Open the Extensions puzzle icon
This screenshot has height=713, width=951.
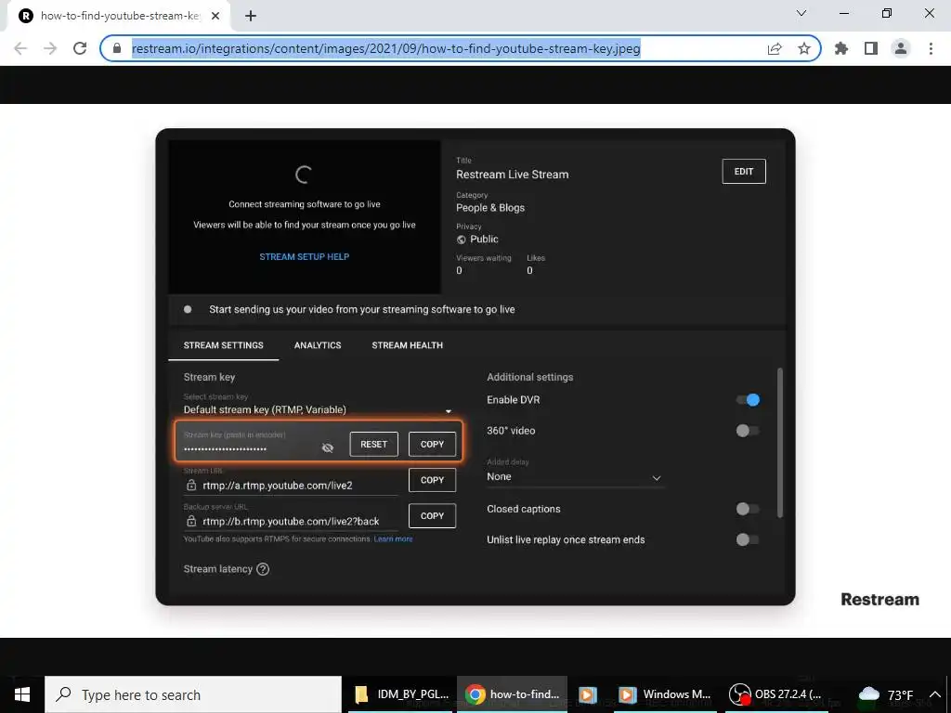tap(841, 48)
